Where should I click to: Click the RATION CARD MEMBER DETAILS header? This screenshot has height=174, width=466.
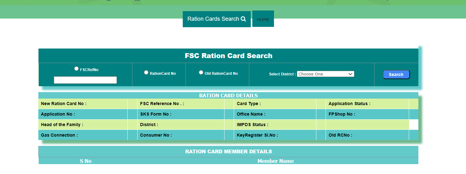[229, 151]
